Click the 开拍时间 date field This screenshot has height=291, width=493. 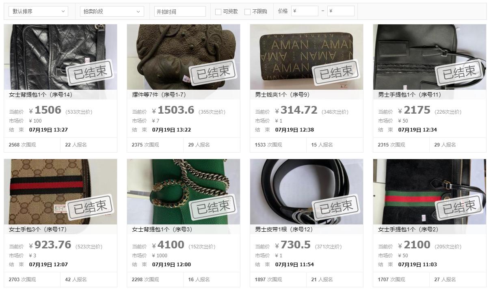point(180,11)
